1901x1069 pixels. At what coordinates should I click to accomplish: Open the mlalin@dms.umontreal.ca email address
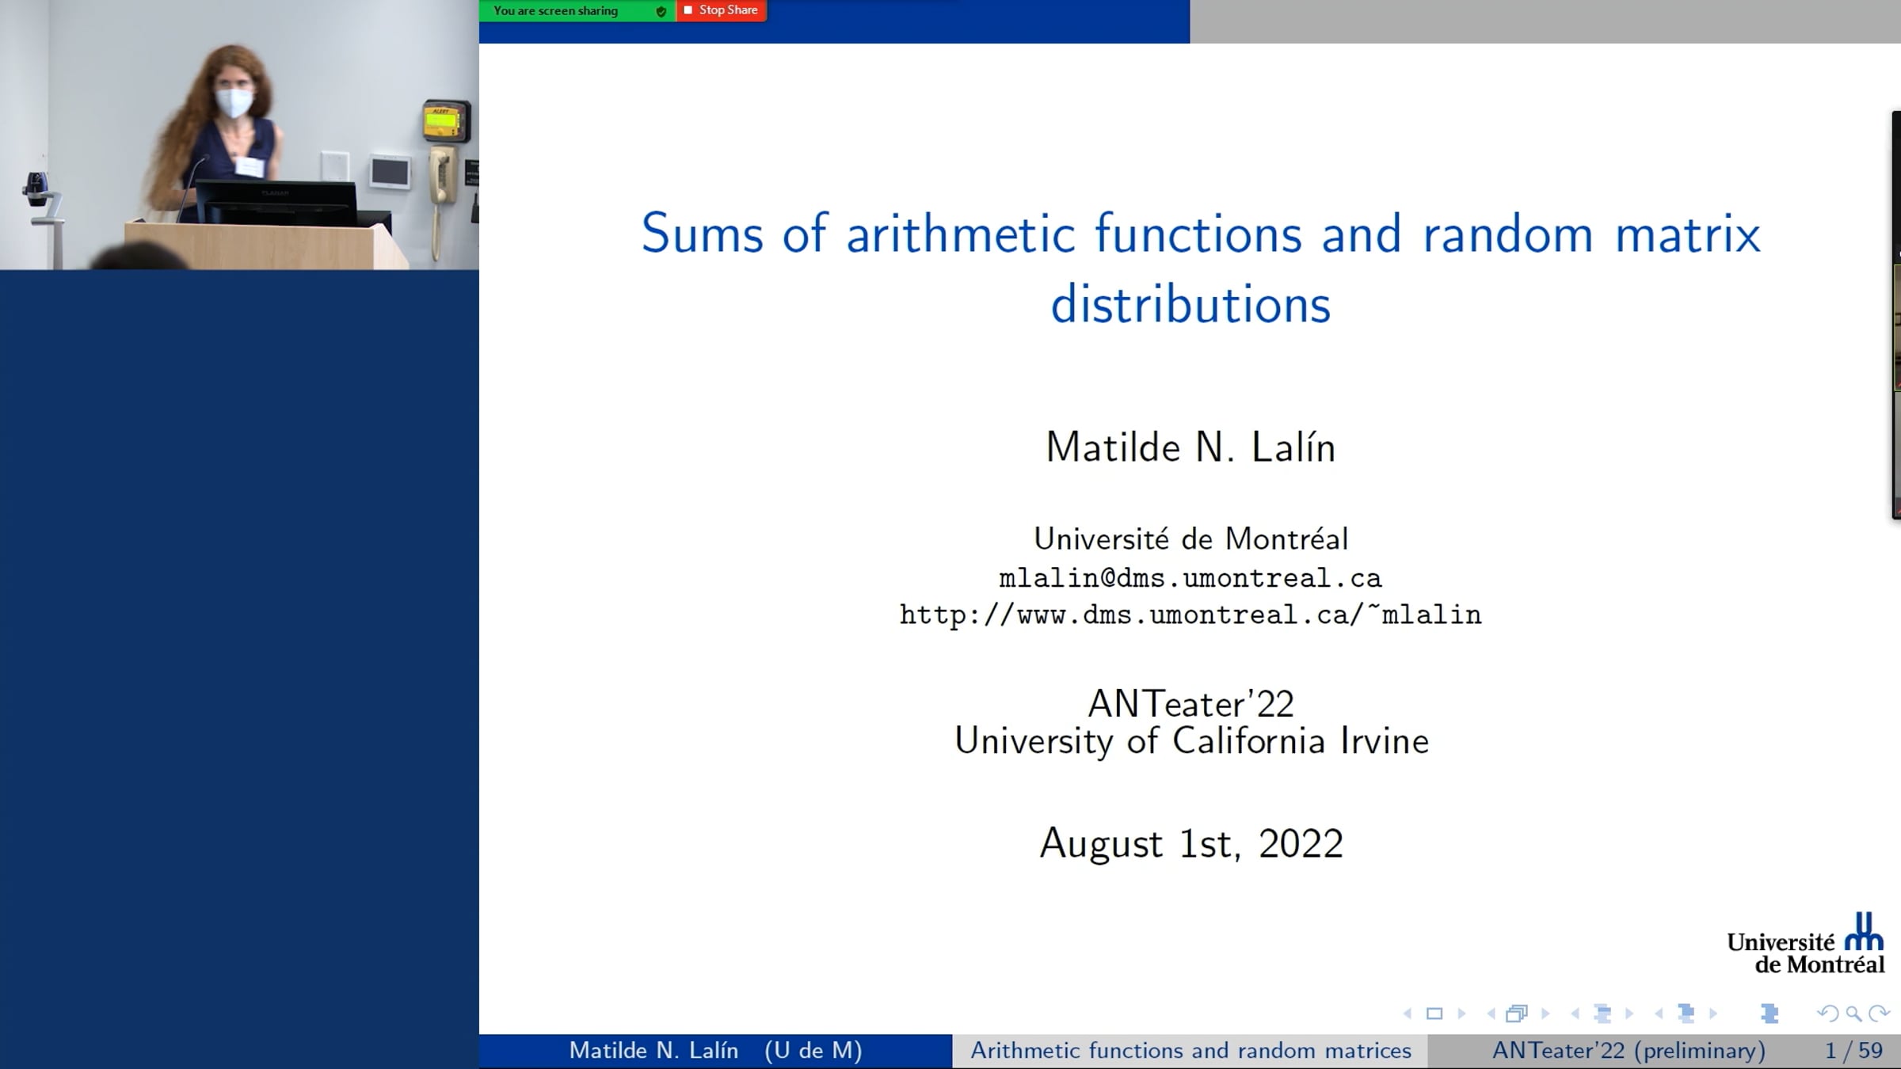point(1191,578)
